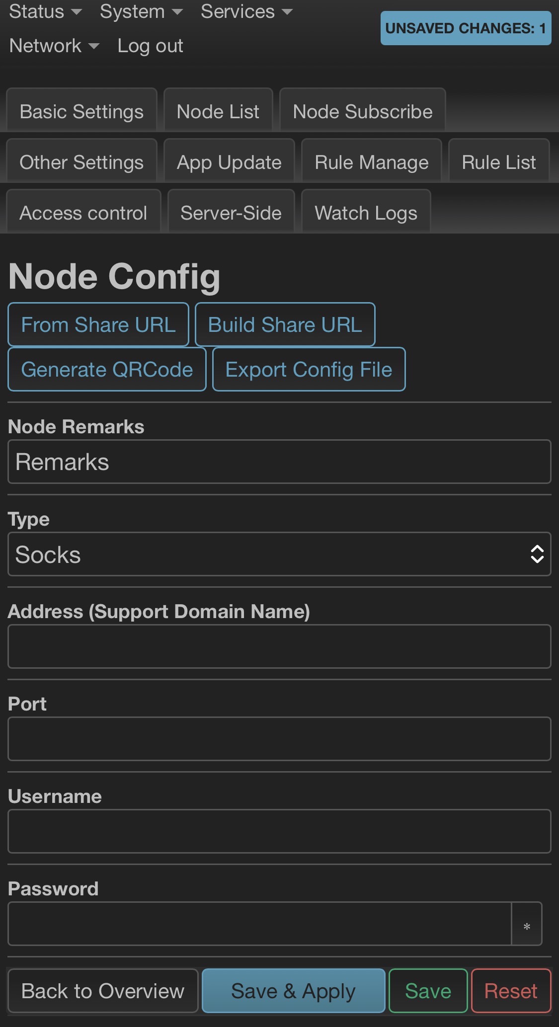
Task: Focus the Node Remarks input field
Action: coord(279,462)
